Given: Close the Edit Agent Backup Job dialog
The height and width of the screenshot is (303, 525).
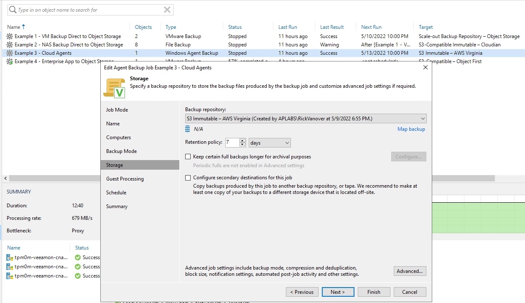Looking at the screenshot, I should click(x=426, y=67).
